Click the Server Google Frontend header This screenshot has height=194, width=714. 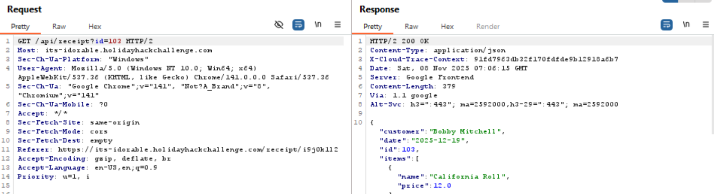click(x=422, y=77)
